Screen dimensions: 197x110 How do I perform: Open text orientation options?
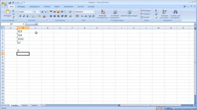pyautogui.click(x=63, y=12)
